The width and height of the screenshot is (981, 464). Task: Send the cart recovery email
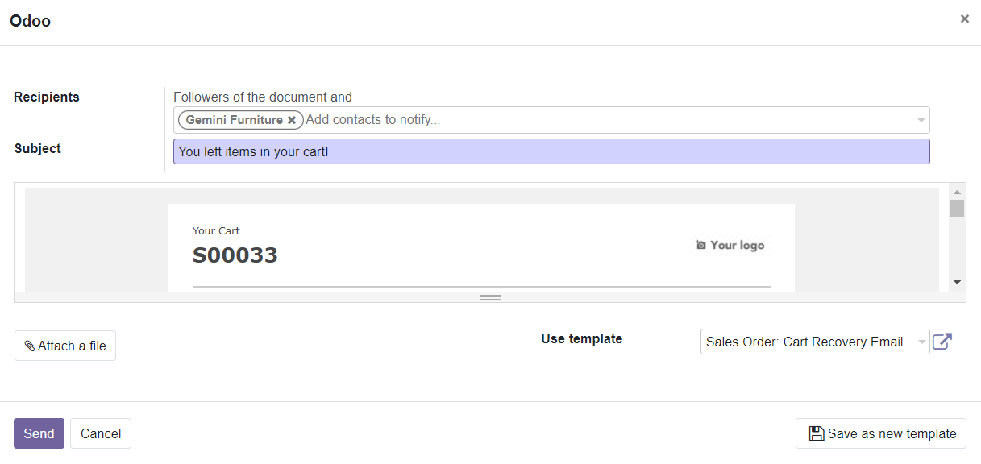(39, 433)
